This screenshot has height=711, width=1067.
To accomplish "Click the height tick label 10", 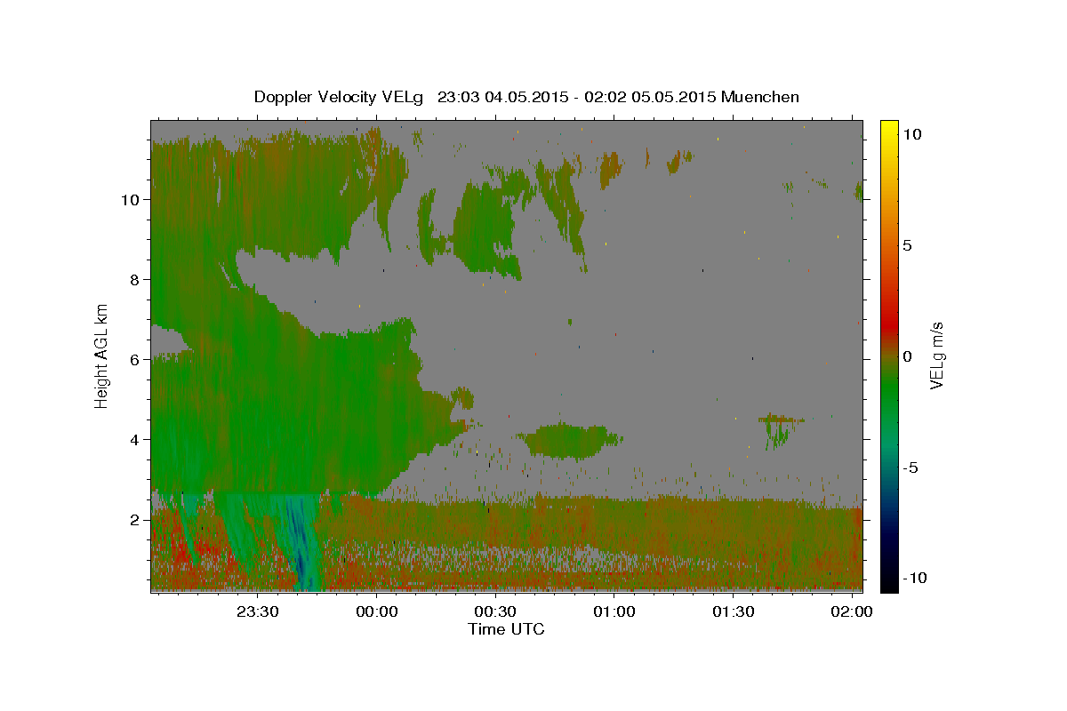I will tap(129, 199).
